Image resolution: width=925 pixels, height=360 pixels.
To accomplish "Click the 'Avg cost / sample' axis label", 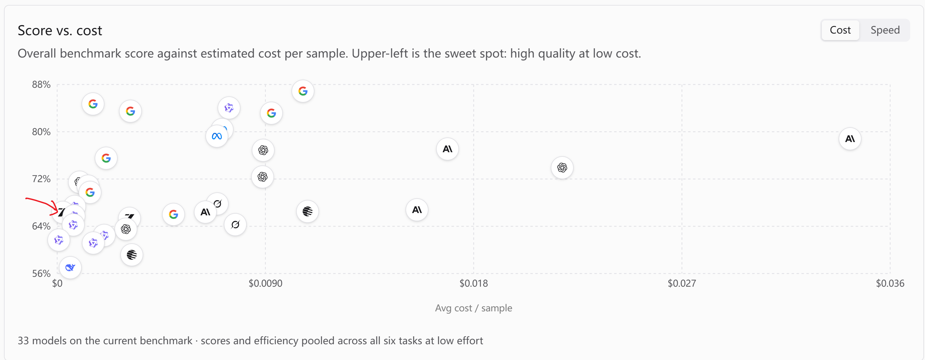I will 473,308.
